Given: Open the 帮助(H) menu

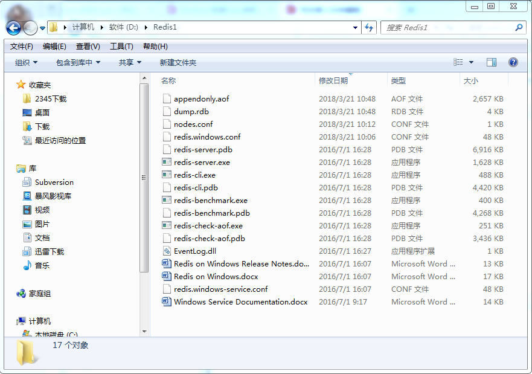Looking at the screenshot, I should pos(155,47).
